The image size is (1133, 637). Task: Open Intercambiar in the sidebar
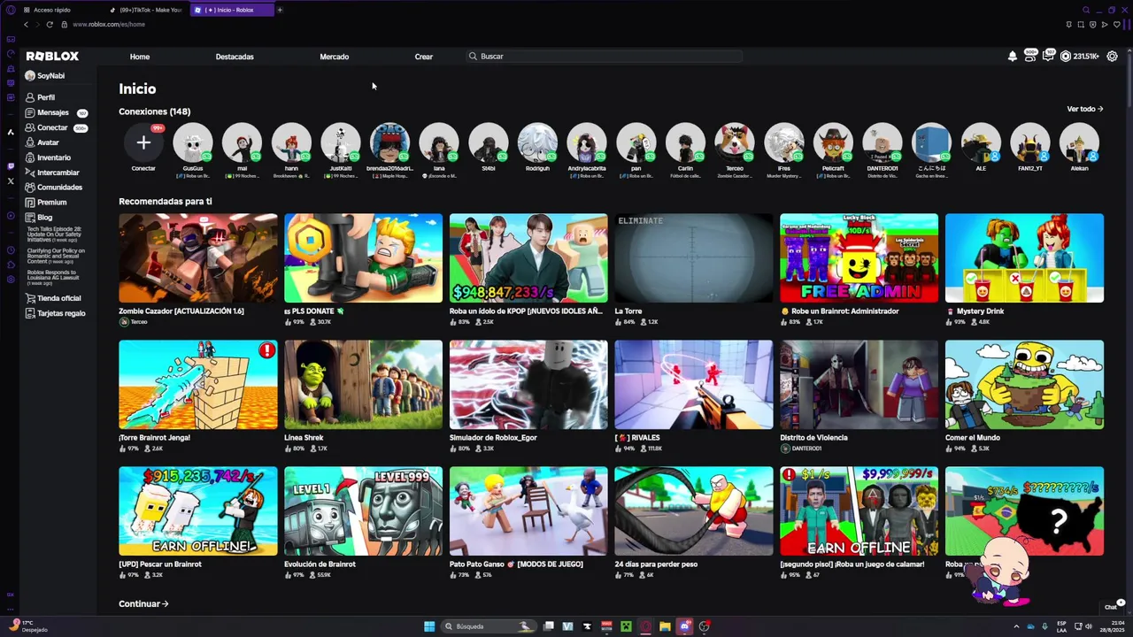[52, 173]
